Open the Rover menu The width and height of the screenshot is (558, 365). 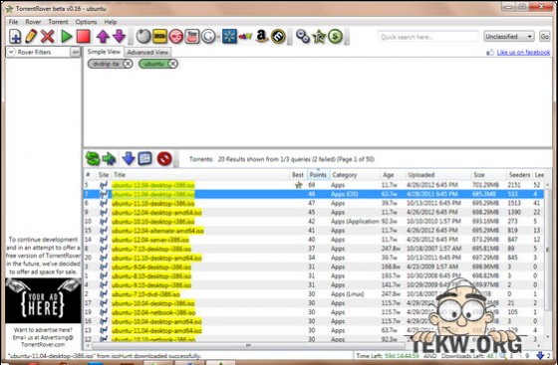(33, 22)
